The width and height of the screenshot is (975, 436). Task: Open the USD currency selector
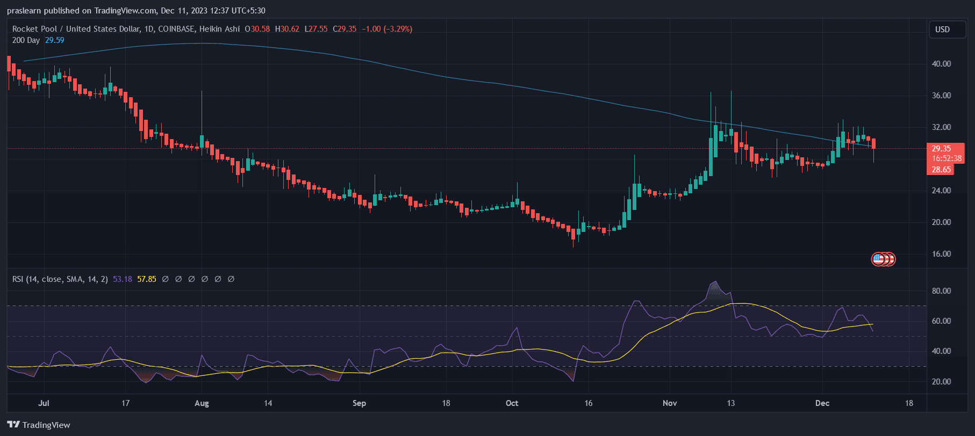tap(942, 30)
